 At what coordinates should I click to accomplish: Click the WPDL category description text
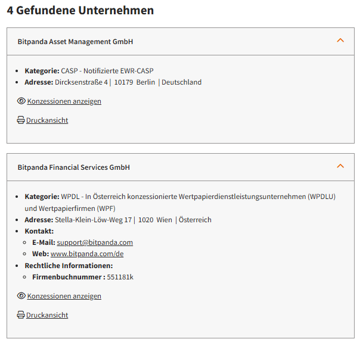tap(180, 203)
